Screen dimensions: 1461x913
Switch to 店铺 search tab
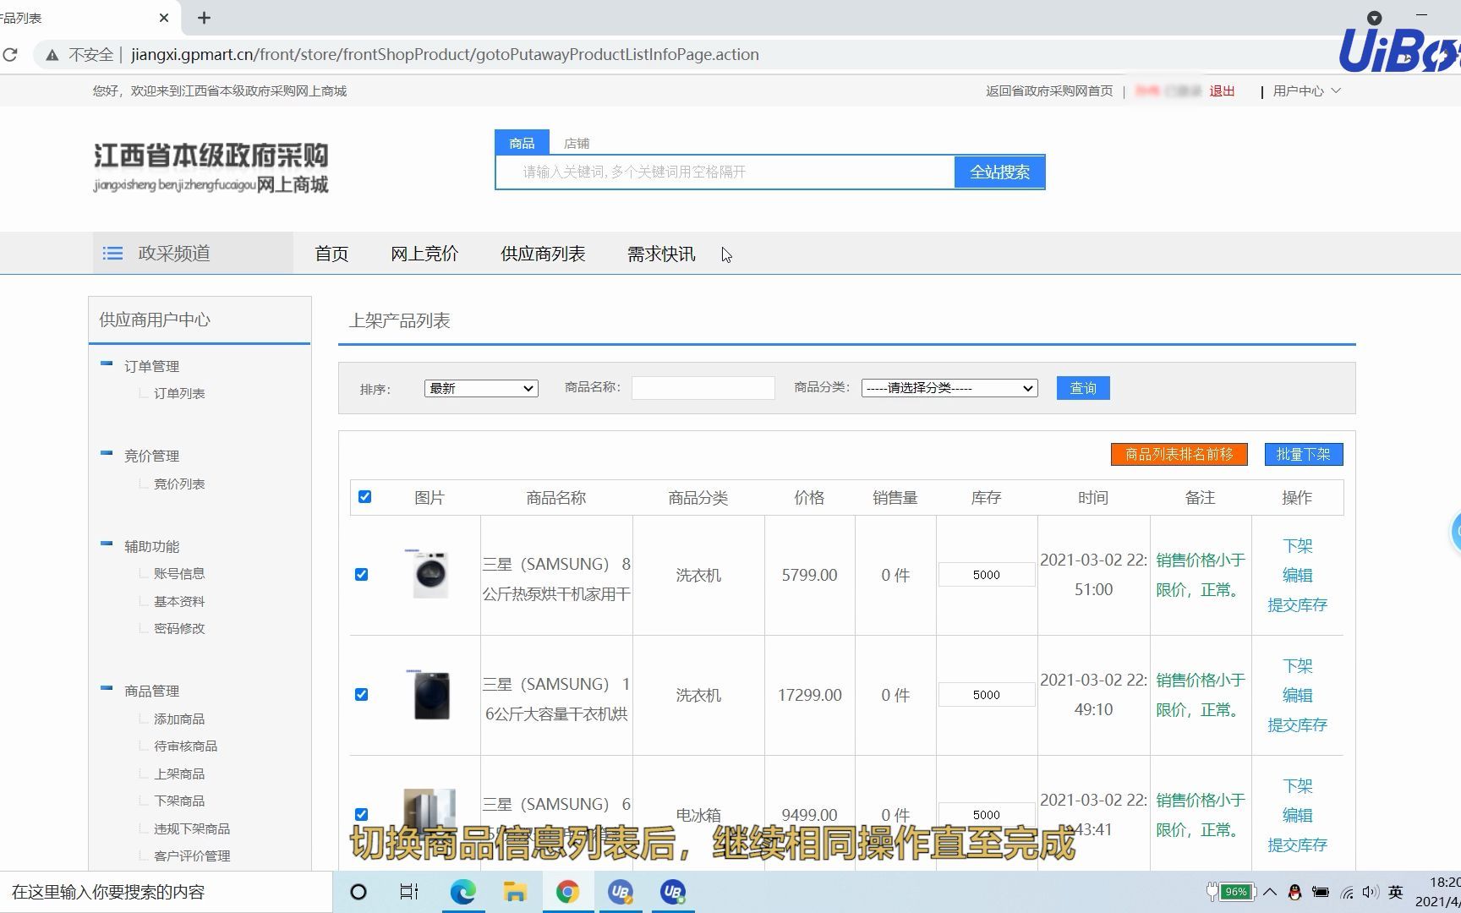(x=577, y=144)
